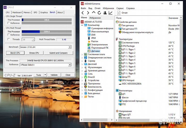Screen dimensions: 186x128
Task: Open the Benchmark version dropdown
Action: click(70, 47)
